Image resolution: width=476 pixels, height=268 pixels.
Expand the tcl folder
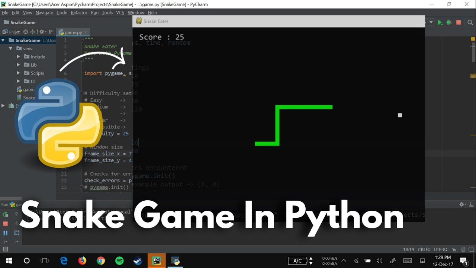pos(18,81)
